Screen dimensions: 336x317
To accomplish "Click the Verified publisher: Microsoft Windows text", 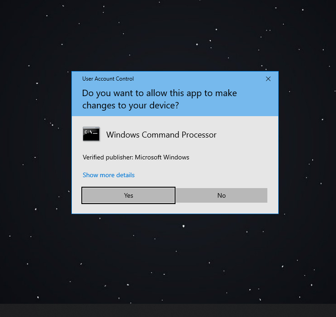I will pyautogui.click(x=136, y=157).
